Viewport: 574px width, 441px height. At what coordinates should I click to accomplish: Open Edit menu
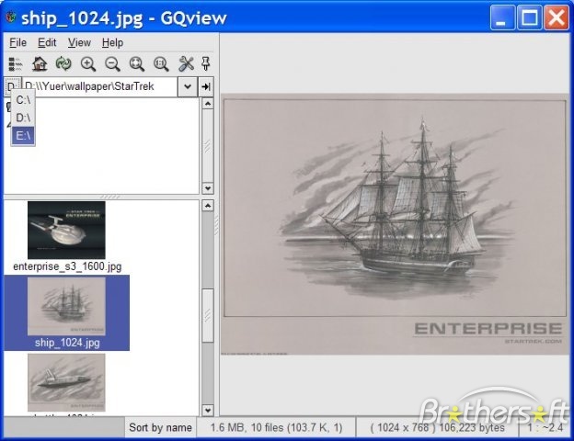[x=47, y=43]
